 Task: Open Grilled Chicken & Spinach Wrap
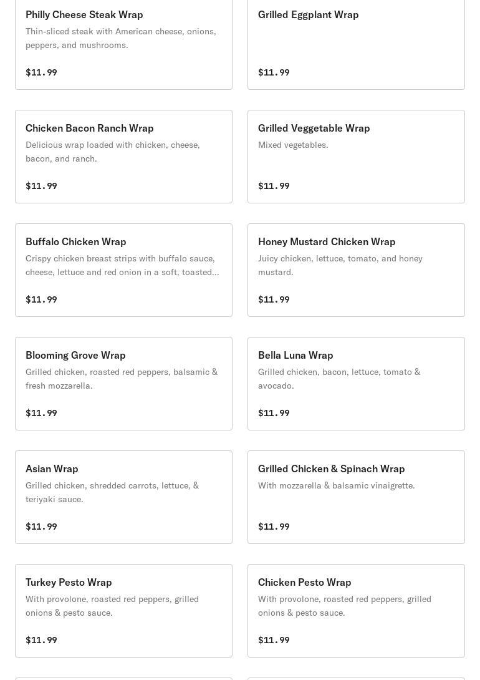pos(356,497)
